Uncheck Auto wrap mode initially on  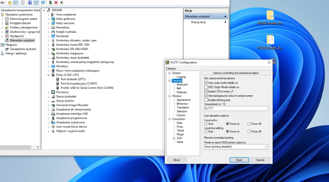206,83
